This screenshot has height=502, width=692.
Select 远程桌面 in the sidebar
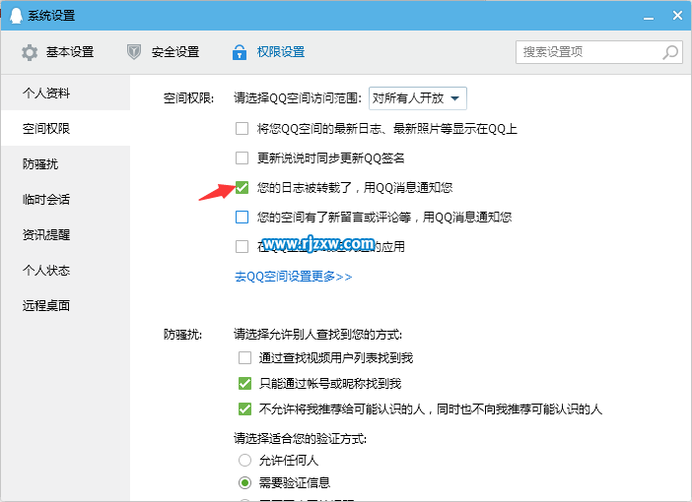pos(65,305)
